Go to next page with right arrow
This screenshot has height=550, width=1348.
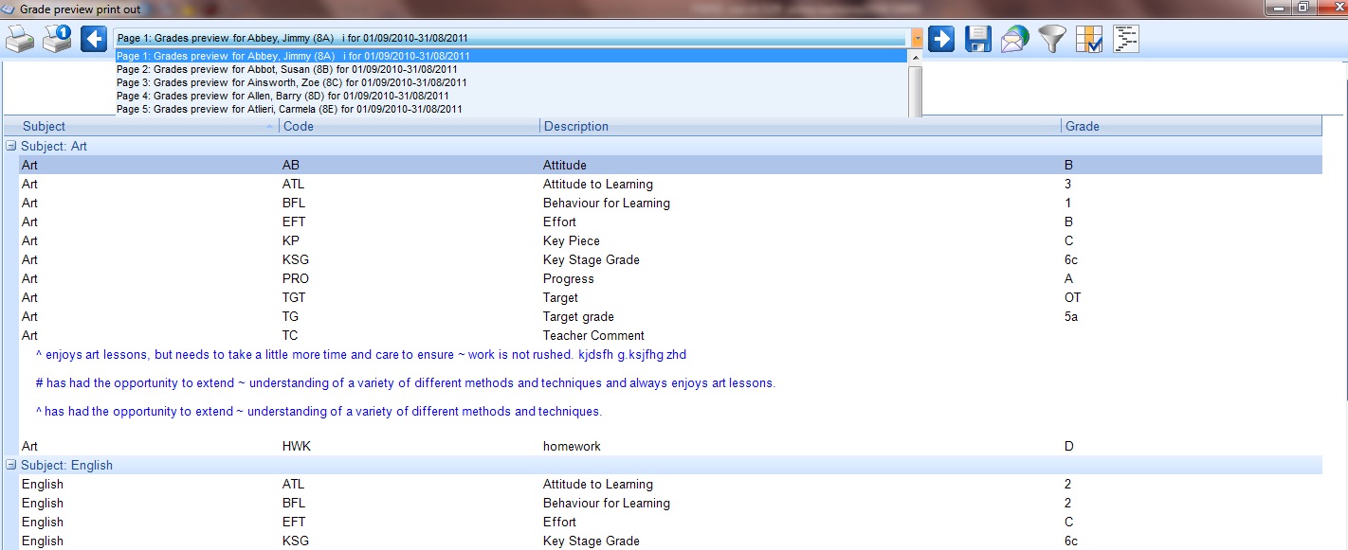940,39
